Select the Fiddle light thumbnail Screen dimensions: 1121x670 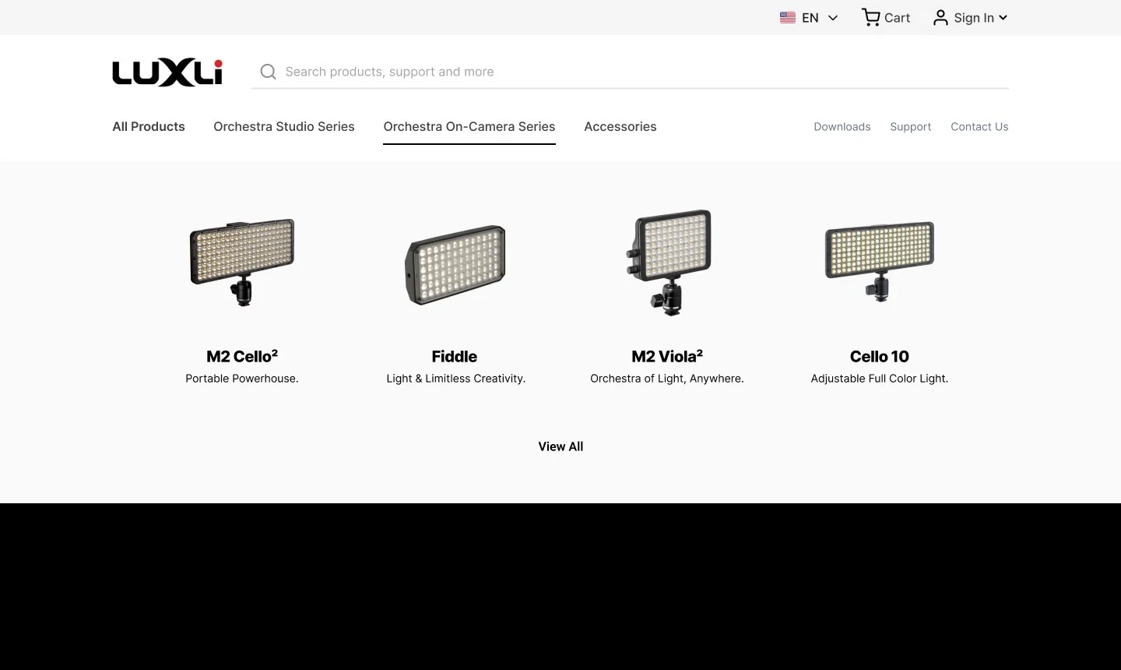[x=455, y=265]
